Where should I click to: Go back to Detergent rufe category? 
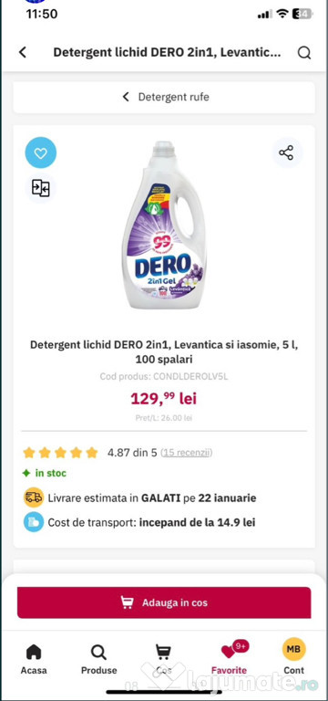point(164,97)
